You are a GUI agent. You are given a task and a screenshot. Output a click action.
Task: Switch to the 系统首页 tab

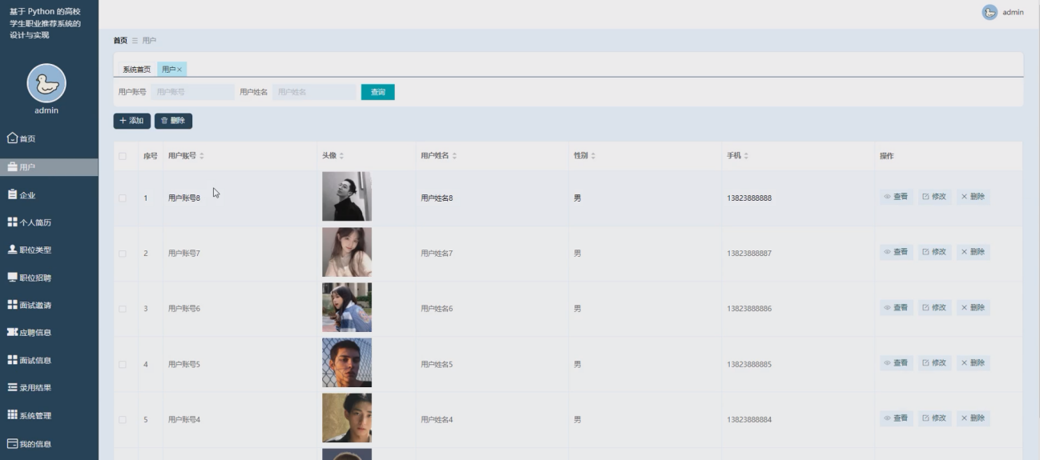pos(136,70)
